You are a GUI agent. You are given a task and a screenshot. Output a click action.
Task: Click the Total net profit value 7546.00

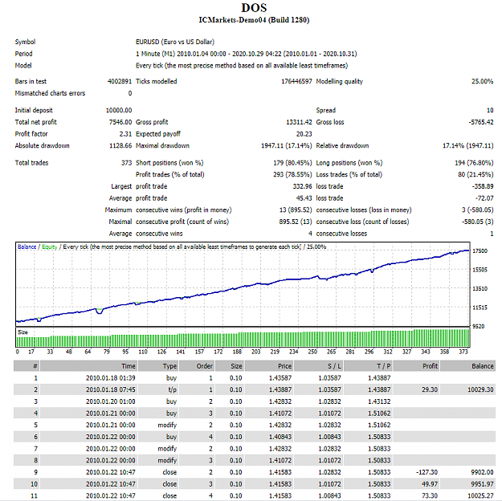pos(120,122)
